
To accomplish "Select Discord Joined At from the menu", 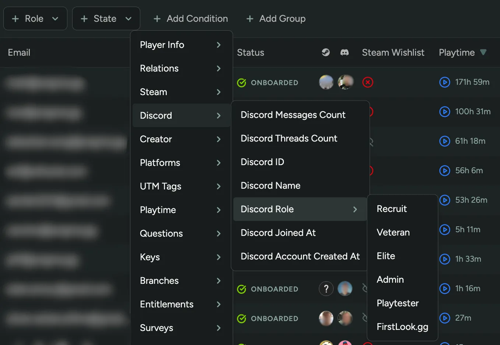I will [x=278, y=233].
